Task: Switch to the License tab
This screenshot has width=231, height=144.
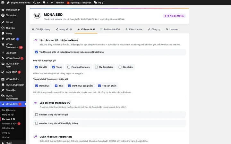Action: [x=172, y=29]
